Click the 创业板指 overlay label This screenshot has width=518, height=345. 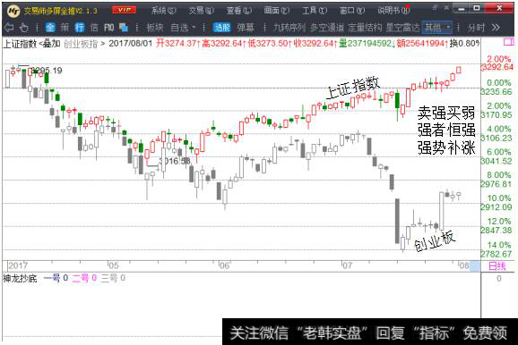pos(81,44)
